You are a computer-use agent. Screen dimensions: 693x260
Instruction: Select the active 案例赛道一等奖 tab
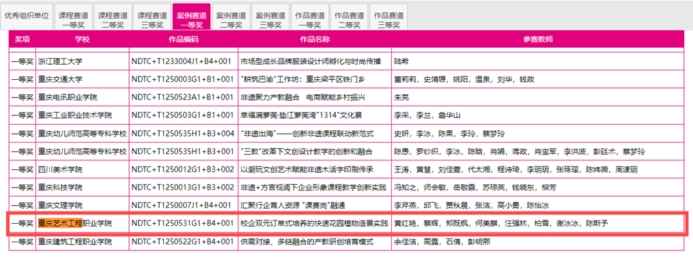click(x=191, y=16)
